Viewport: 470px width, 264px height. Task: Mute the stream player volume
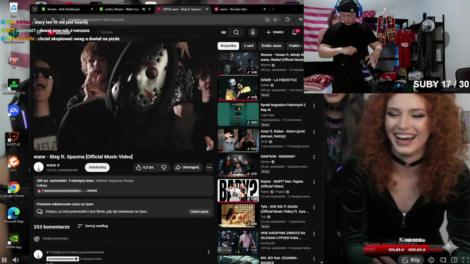(15, 260)
